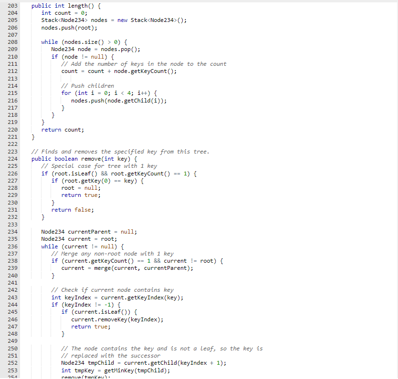Click line number 234 in the gutter
The image size is (398, 379).
[13, 232]
